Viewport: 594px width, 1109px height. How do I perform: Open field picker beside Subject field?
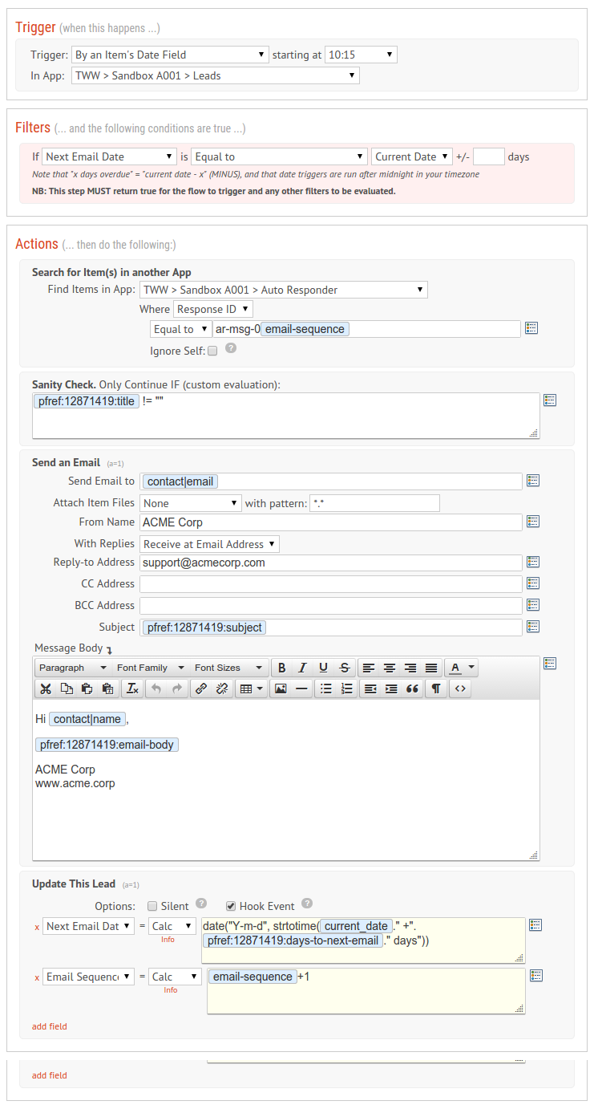(x=533, y=627)
